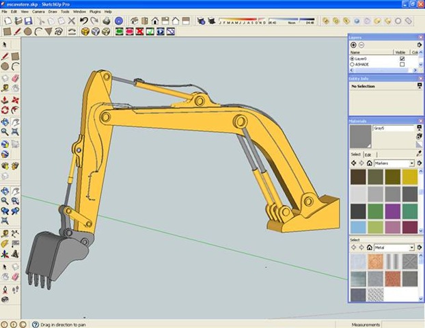Expand the Metal material collection dropdown

pos(412,247)
